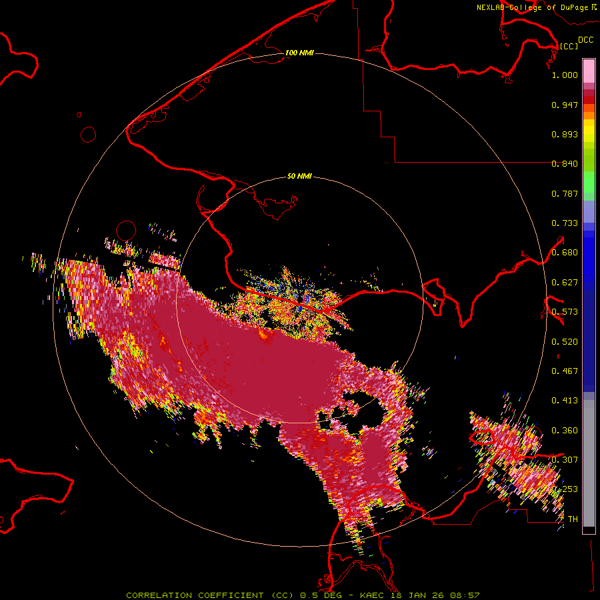
Task: Pick the orange swatch on the color scale
Action: (x=589, y=115)
